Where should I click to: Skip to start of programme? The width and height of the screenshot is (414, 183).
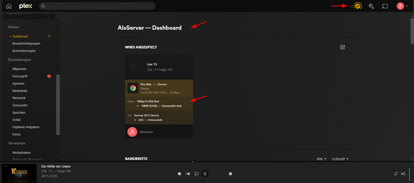[188, 174]
